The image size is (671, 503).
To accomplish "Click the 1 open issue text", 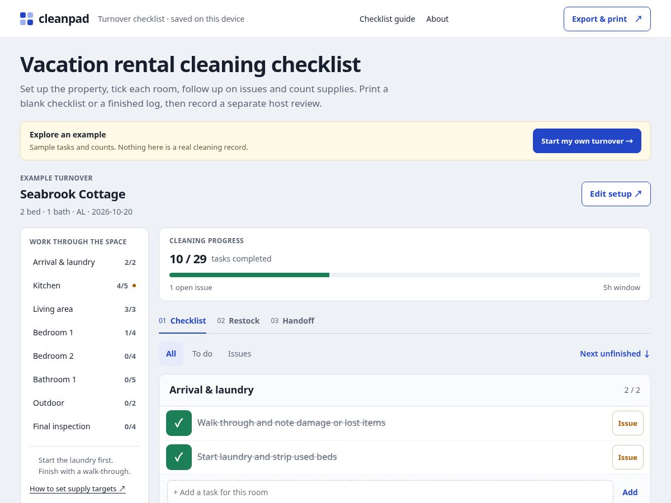I will click(x=191, y=288).
